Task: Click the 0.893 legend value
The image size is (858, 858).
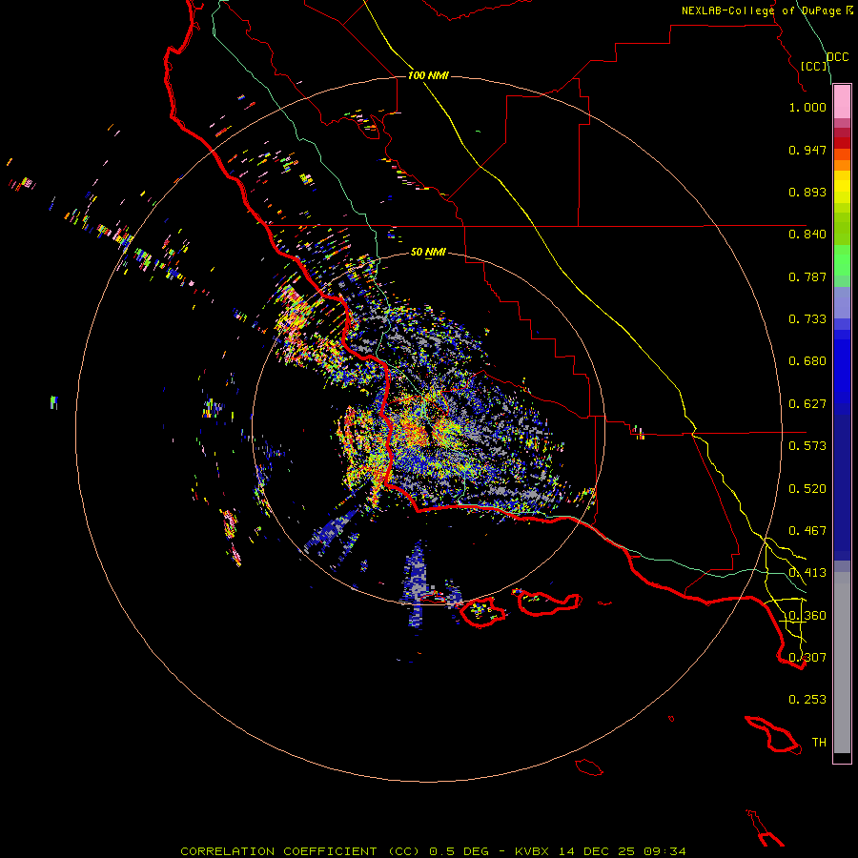Action: point(807,192)
